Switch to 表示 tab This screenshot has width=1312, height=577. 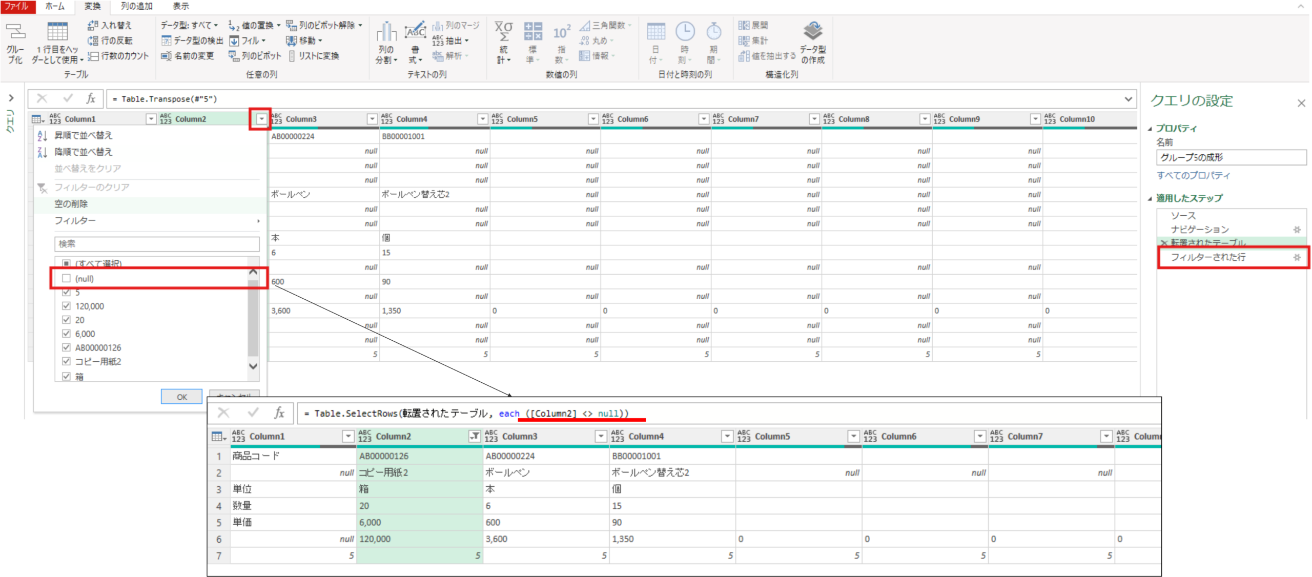pyautogui.click(x=180, y=6)
